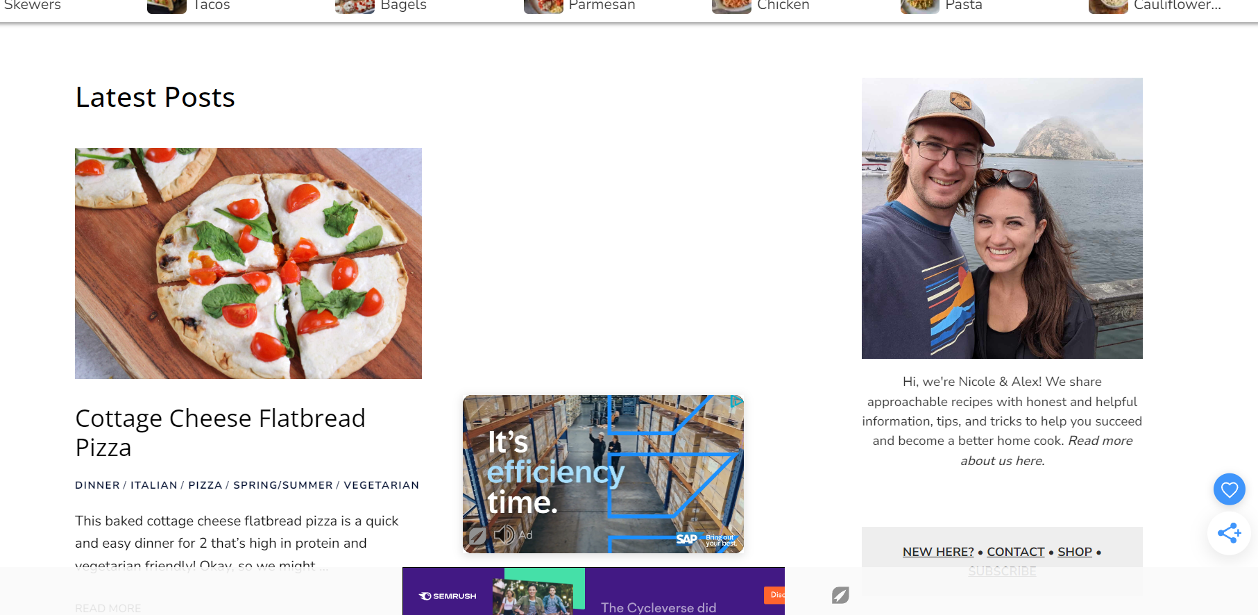Open the Bagels recipe link

pos(403,6)
